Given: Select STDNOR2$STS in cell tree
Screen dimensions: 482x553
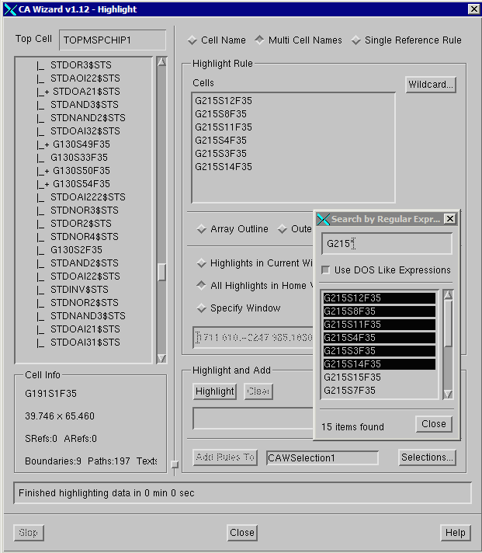Looking at the screenshot, I should click(x=84, y=303).
